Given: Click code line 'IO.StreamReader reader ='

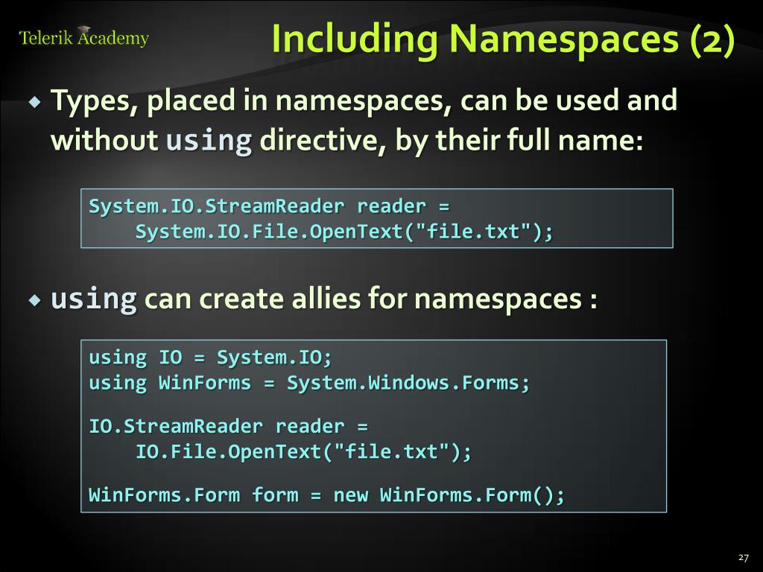Looking at the screenshot, I should pyautogui.click(x=228, y=427).
